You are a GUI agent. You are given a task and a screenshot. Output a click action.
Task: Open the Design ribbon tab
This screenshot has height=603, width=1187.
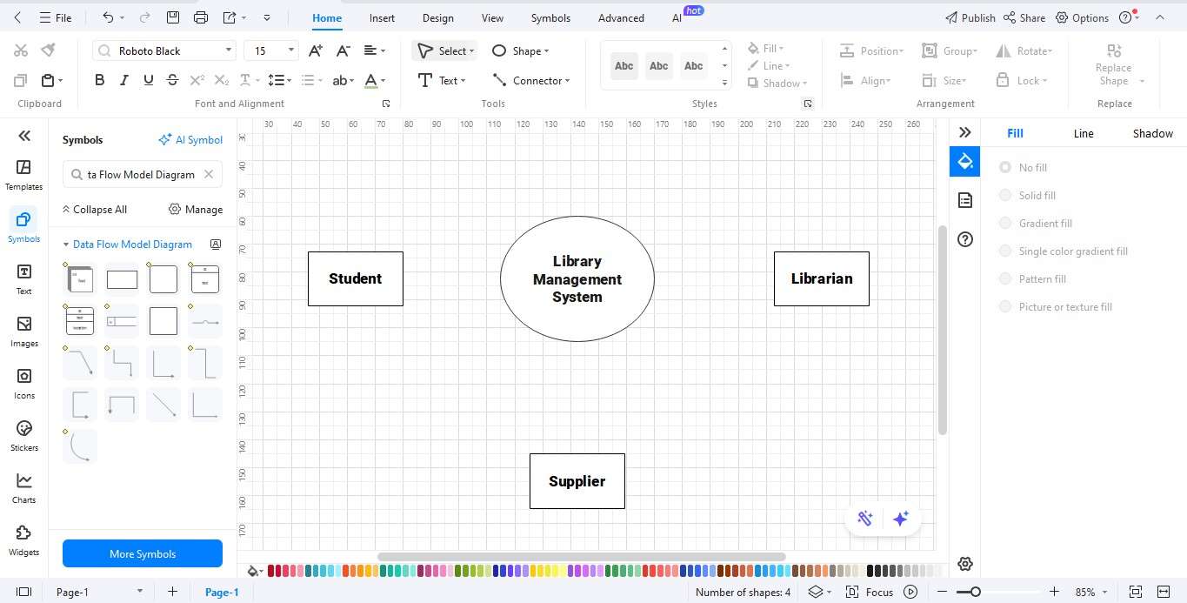pyautogui.click(x=437, y=17)
